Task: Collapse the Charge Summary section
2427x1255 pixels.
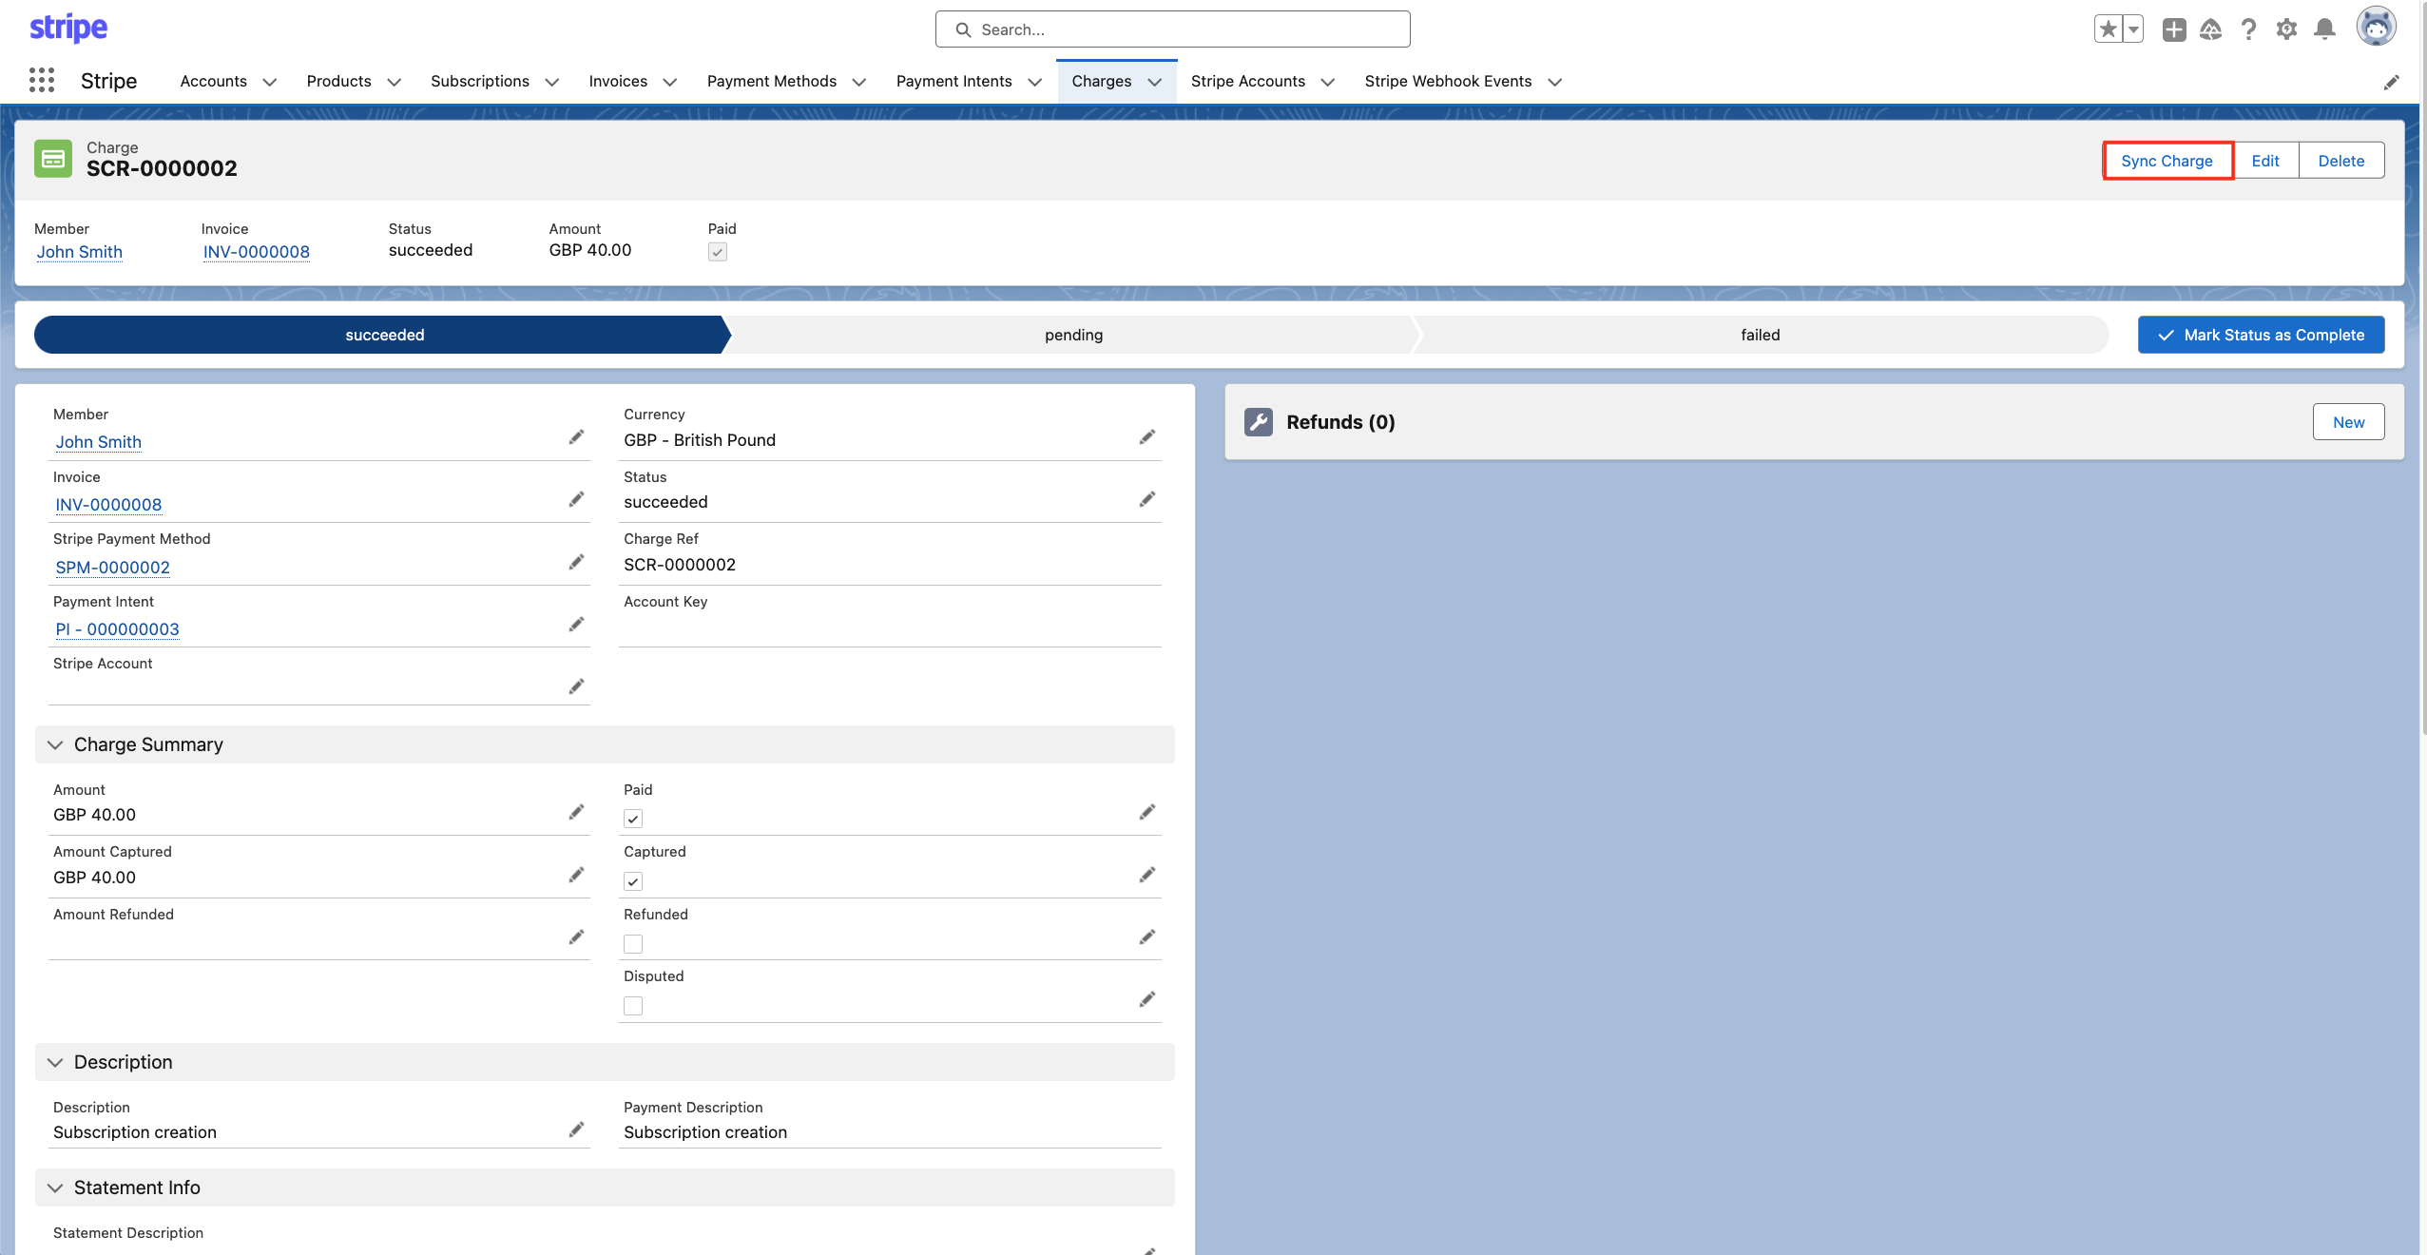Action: 55,744
